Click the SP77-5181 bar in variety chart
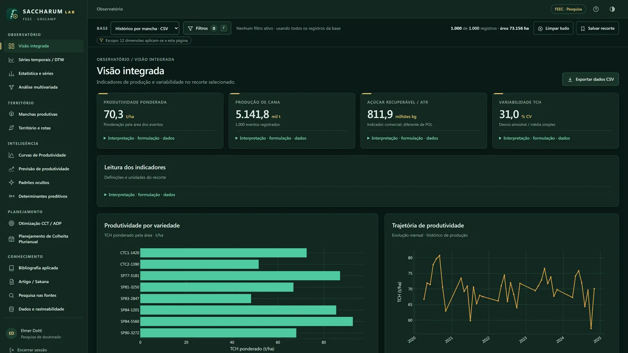 coord(240,276)
